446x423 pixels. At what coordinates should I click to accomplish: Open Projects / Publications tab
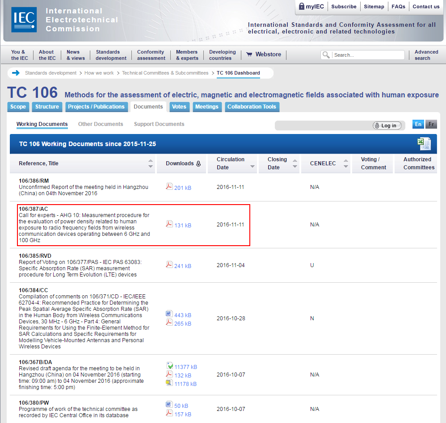96,107
